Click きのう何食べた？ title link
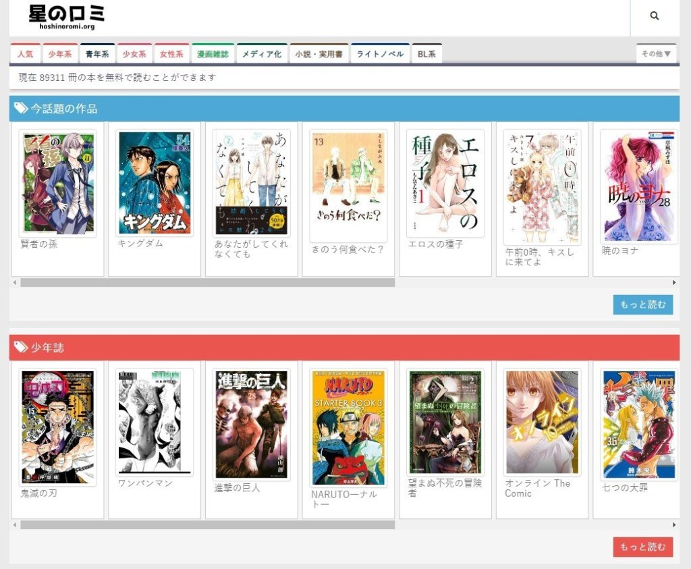Image resolution: width=691 pixels, height=569 pixels. click(348, 249)
